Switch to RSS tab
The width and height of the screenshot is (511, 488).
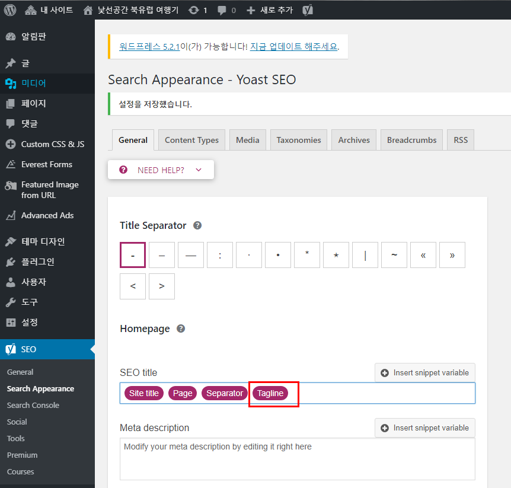(x=461, y=140)
